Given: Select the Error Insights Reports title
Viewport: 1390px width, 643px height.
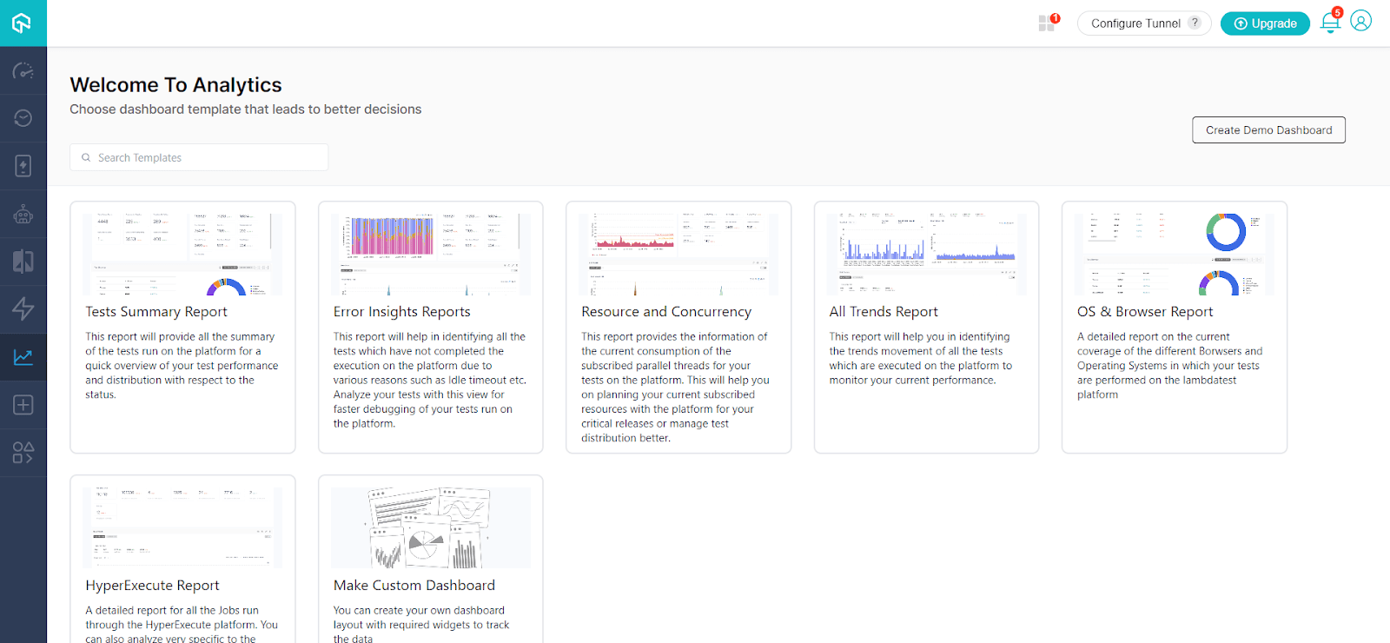Looking at the screenshot, I should pyautogui.click(x=402, y=312).
